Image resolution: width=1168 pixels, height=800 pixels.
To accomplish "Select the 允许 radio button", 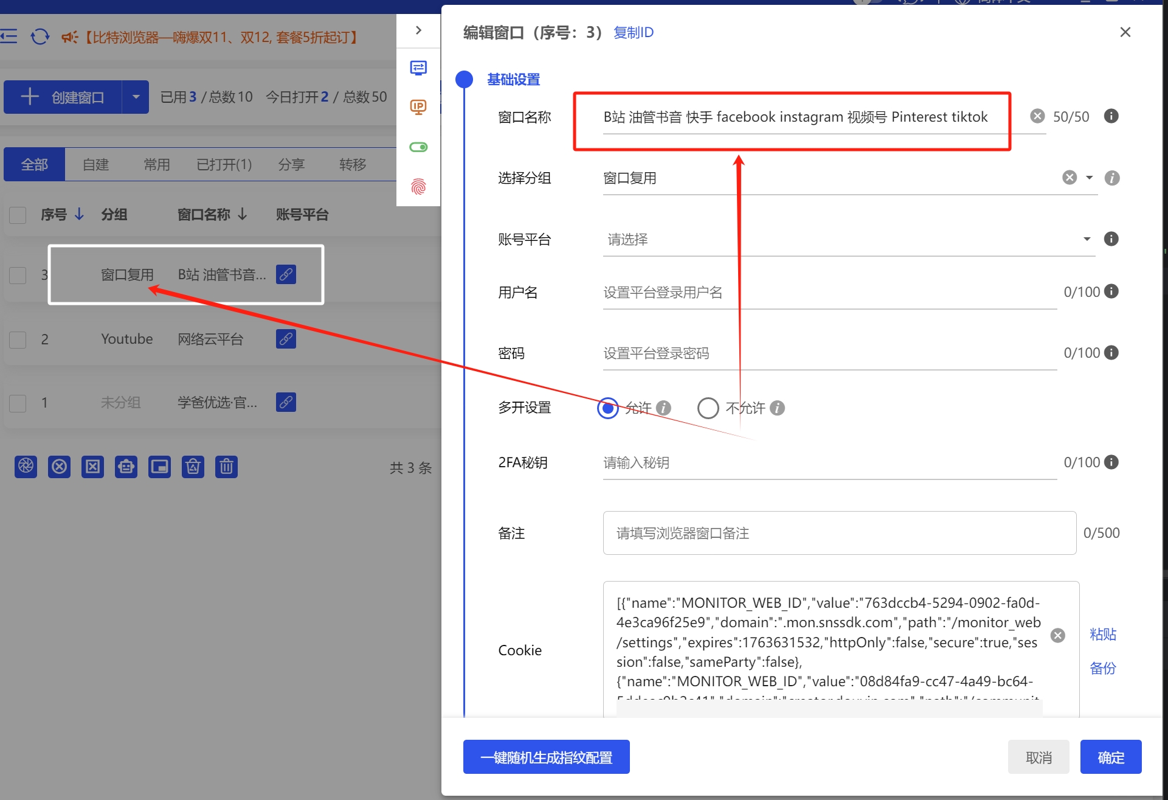I will 607,408.
